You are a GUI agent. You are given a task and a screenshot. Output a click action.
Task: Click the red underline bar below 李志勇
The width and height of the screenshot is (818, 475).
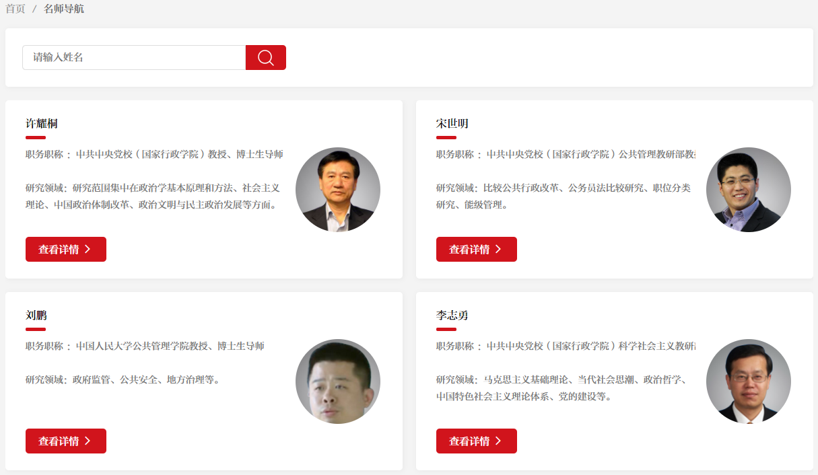coord(446,330)
